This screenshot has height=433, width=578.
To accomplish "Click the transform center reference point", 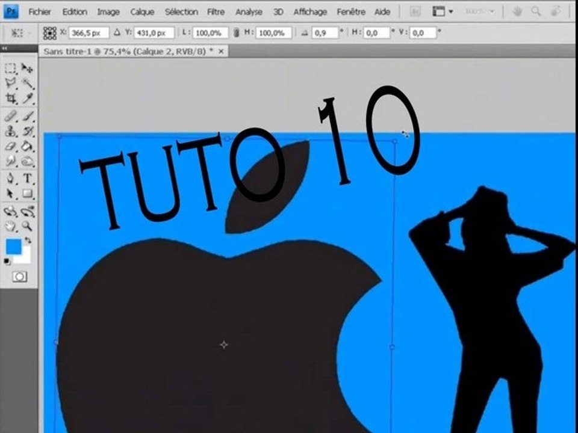I will point(224,345).
